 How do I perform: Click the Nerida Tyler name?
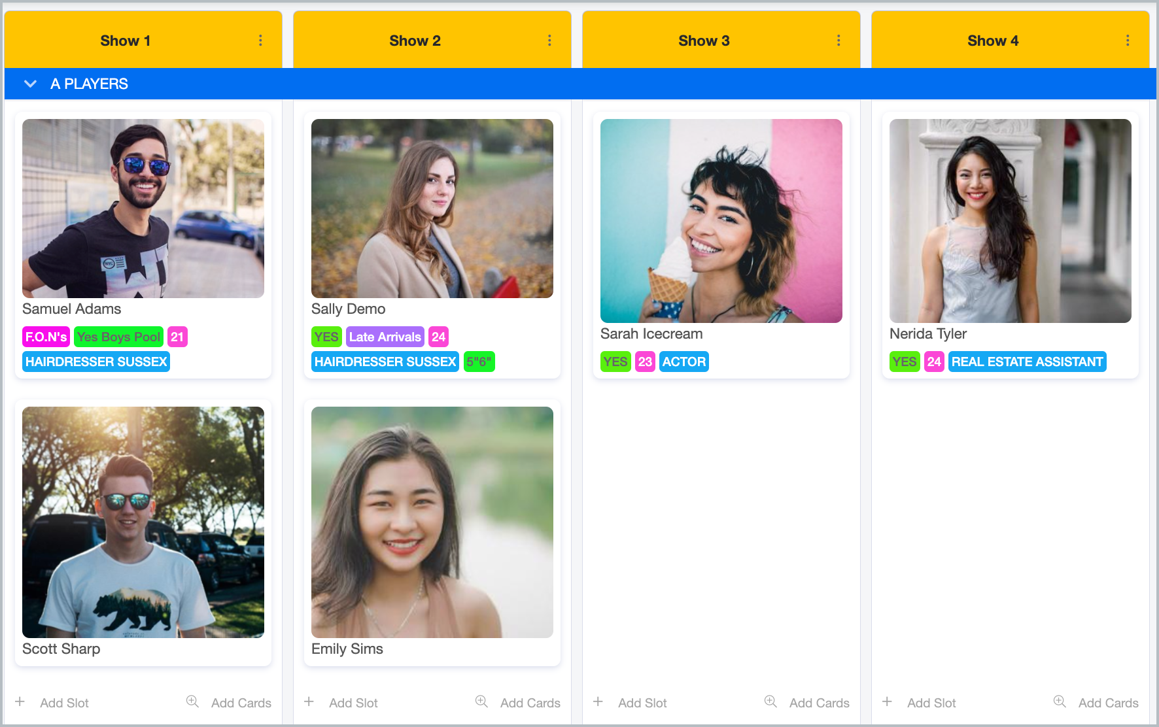pos(928,333)
